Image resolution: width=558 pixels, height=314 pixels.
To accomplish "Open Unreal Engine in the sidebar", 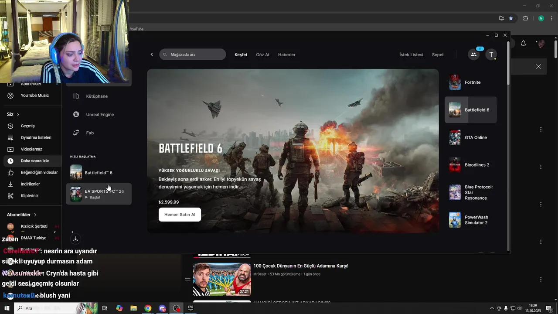I will point(100,114).
